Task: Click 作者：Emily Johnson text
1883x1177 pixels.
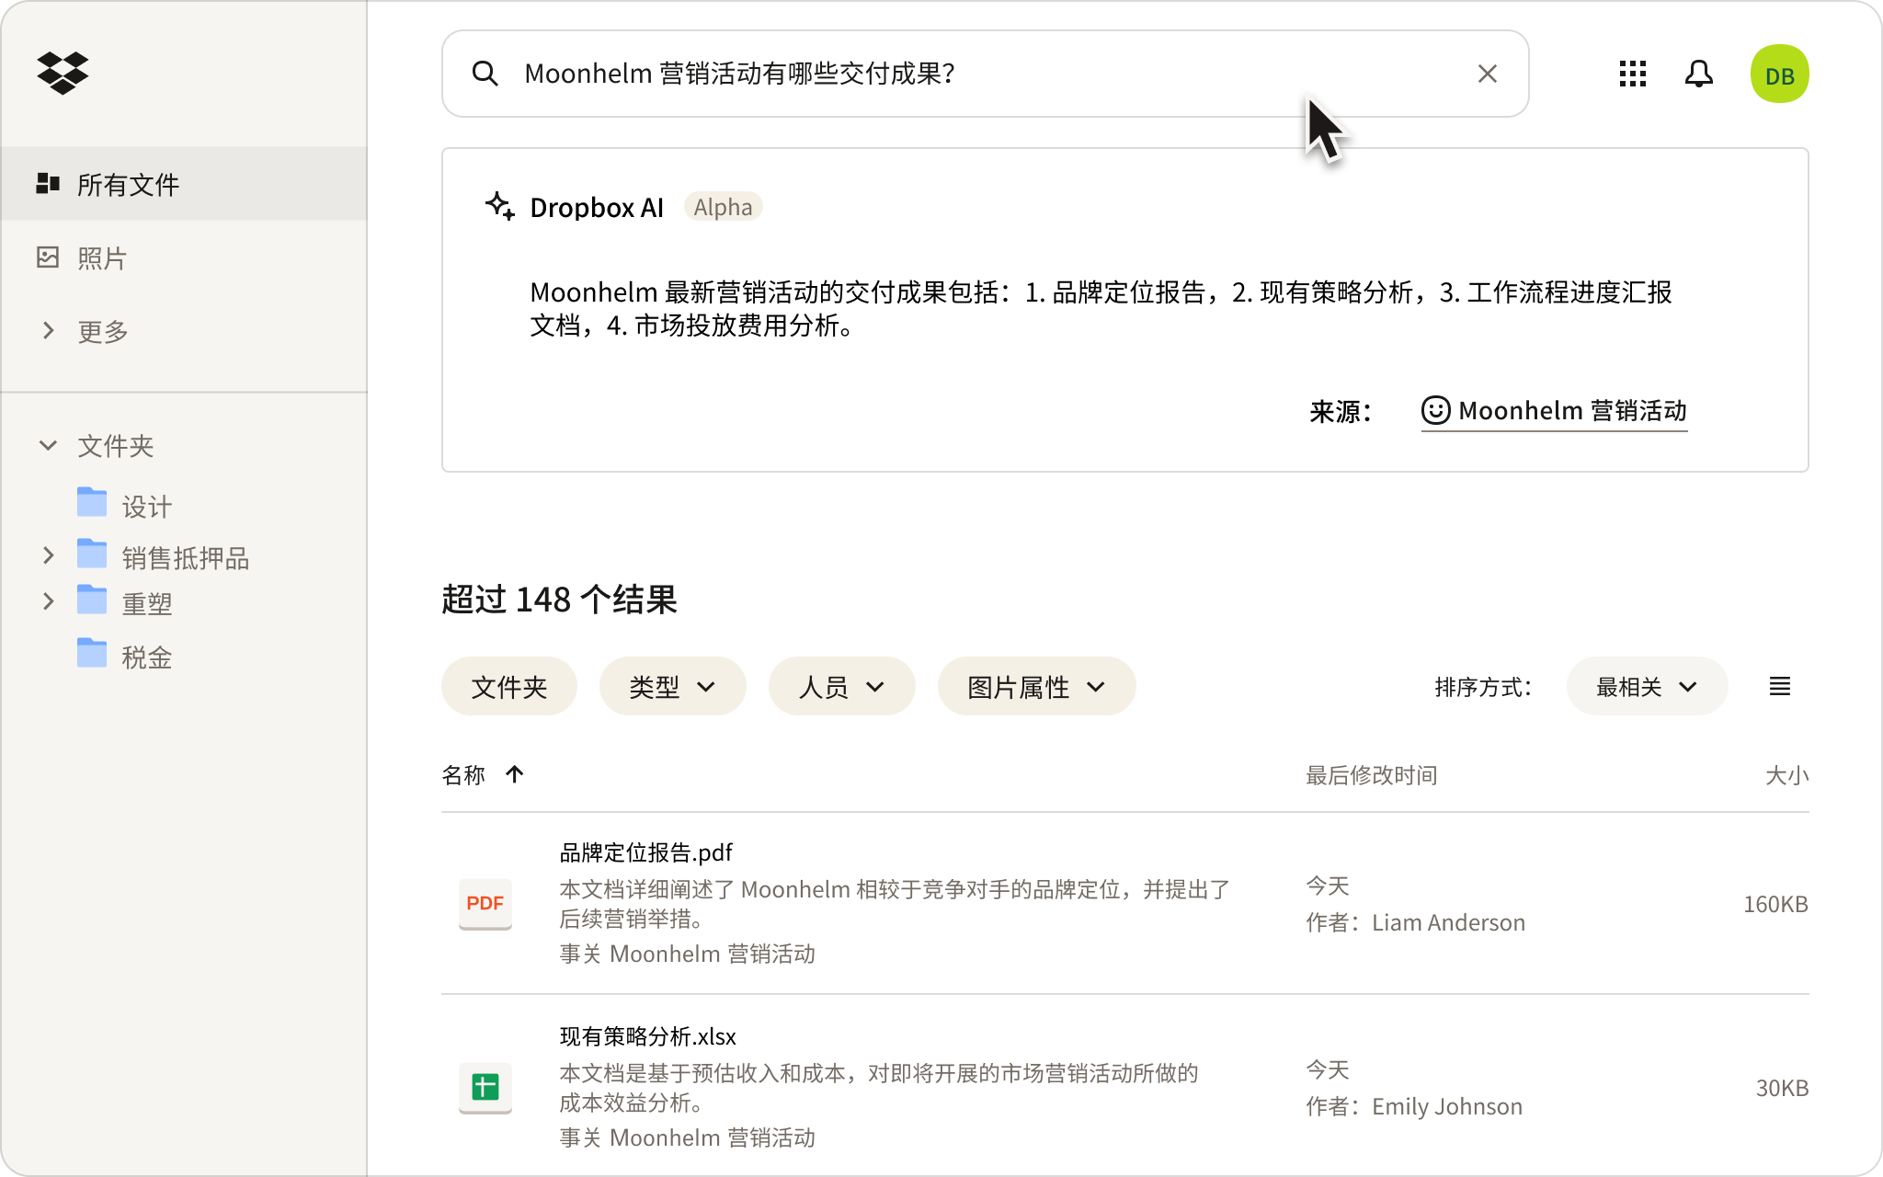Action: 1414,1106
